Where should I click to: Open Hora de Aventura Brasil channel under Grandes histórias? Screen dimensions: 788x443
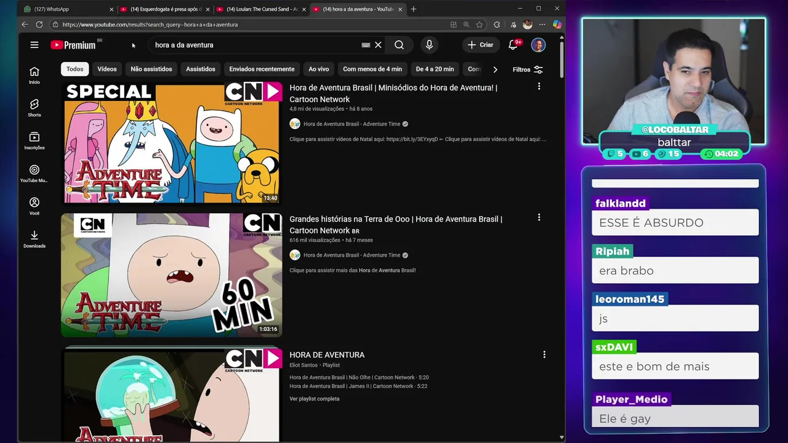click(352, 255)
